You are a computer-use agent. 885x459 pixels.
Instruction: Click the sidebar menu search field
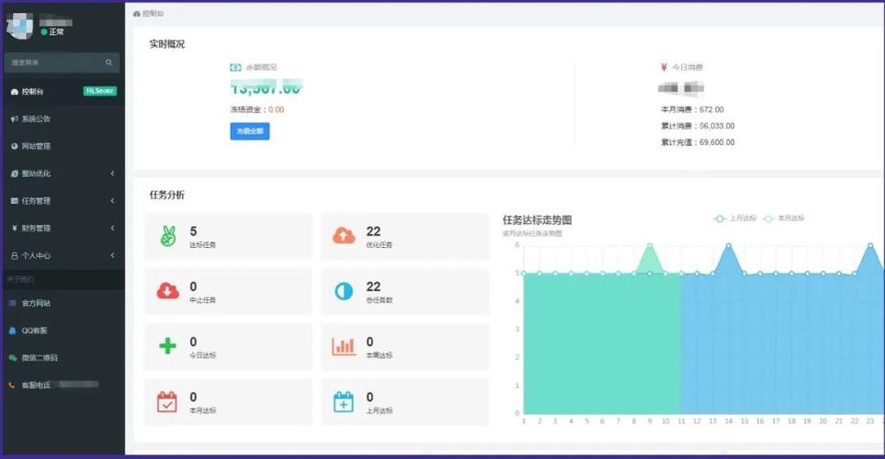55,62
